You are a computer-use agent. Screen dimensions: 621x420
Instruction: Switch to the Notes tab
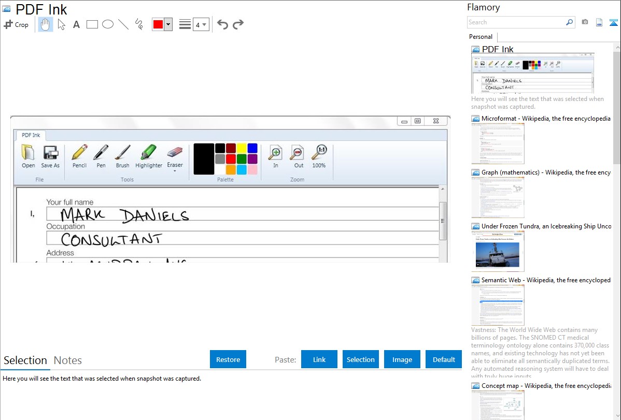point(68,360)
